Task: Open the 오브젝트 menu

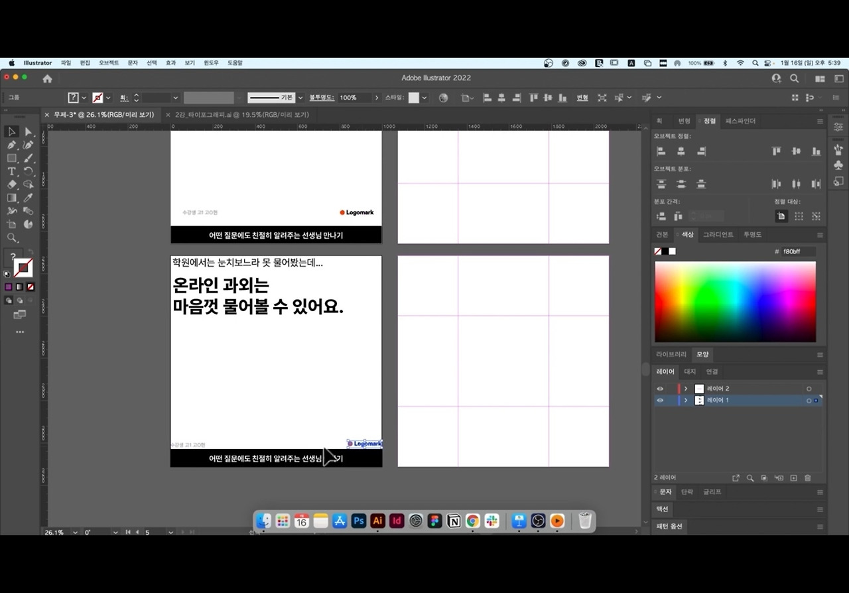Action: pos(109,63)
